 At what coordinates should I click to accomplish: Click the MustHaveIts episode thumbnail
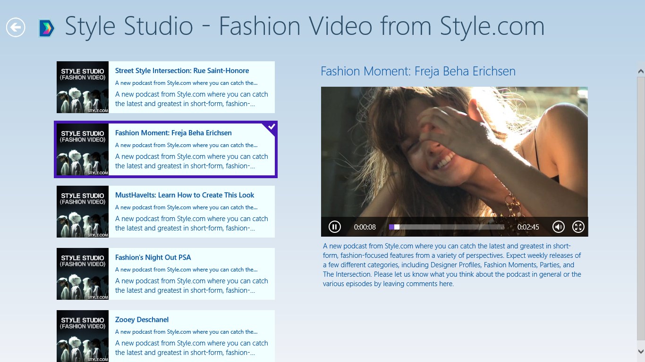83,212
